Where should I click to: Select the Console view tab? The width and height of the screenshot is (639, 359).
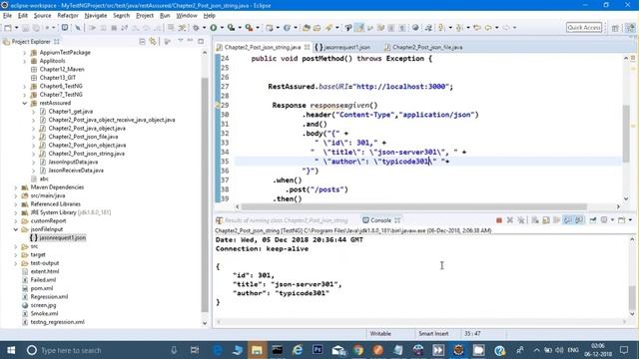tap(380, 220)
